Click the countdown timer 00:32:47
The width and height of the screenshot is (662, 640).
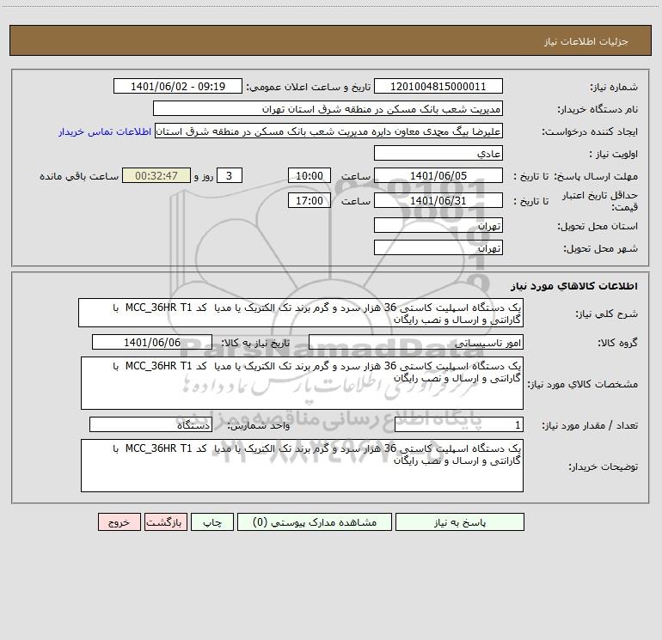pyautogui.click(x=156, y=175)
